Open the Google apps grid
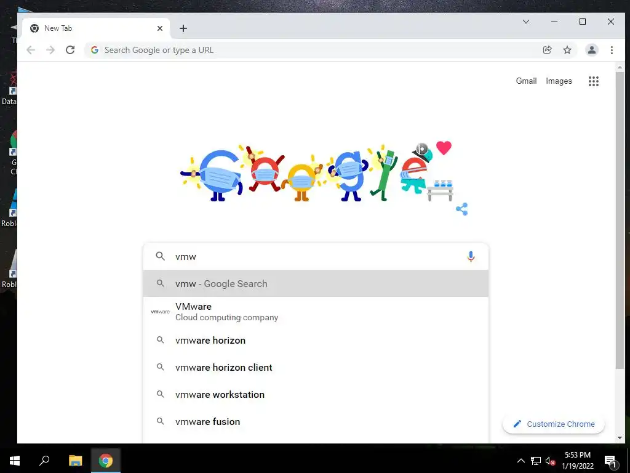 coord(594,81)
